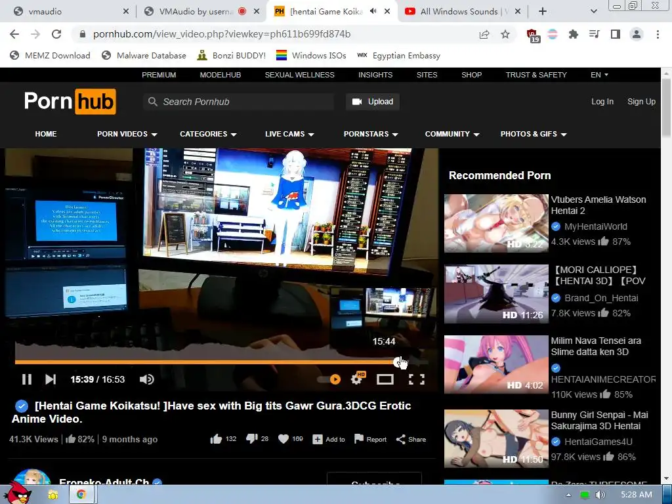This screenshot has width=672, height=504.
Task: Toggle the browser side panel icon
Action: (616, 34)
